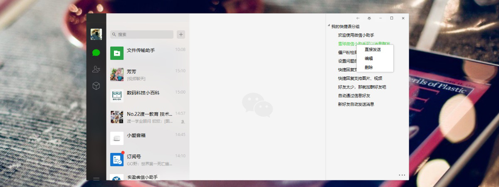Choose 直接发送 from context menu
Image resolution: width=499 pixels, height=187 pixels.
pos(373,49)
